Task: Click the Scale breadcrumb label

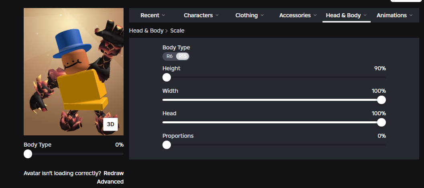Action: [x=177, y=31]
